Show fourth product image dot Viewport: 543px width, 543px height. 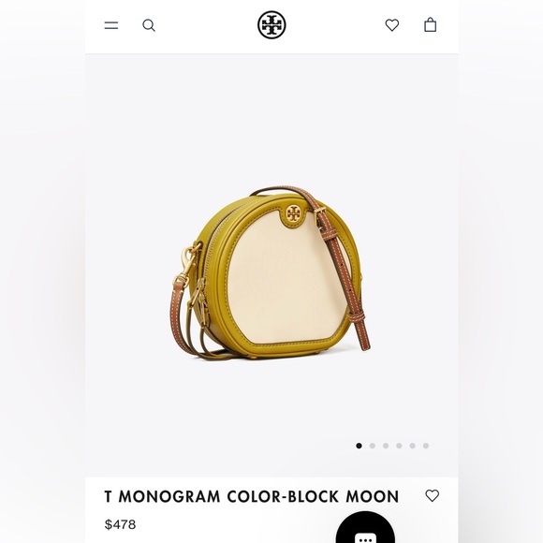(399, 446)
